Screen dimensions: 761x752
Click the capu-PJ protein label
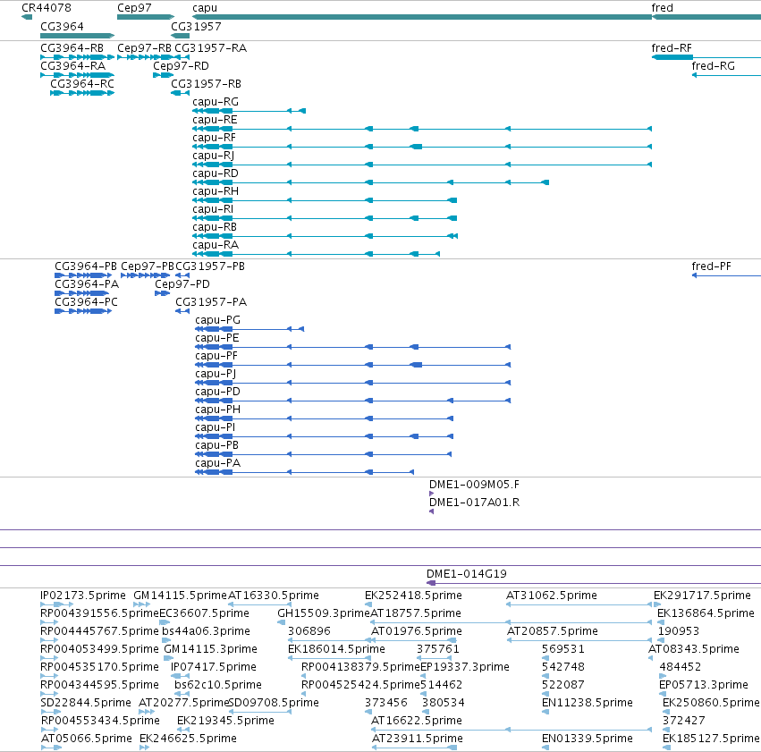pyautogui.click(x=216, y=374)
